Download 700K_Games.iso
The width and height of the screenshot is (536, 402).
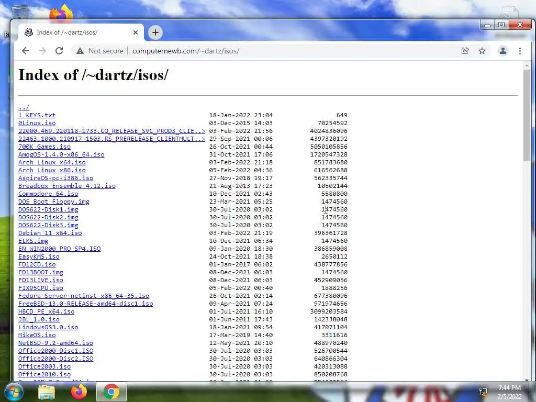coord(44,147)
